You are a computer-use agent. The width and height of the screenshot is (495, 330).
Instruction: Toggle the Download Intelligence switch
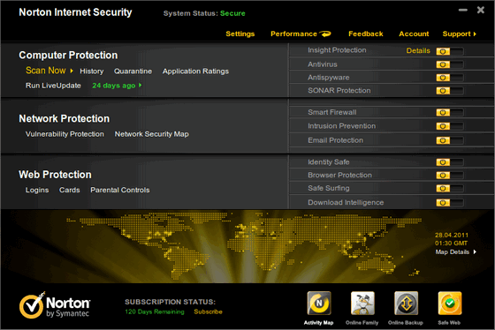click(450, 203)
